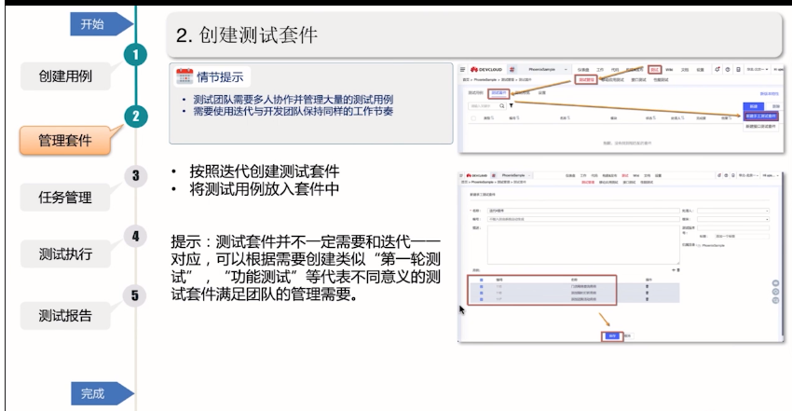Image resolution: width=792 pixels, height=411 pixels.
Task: Click the calendar icon next to 情节提示
Action: click(x=184, y=76)
